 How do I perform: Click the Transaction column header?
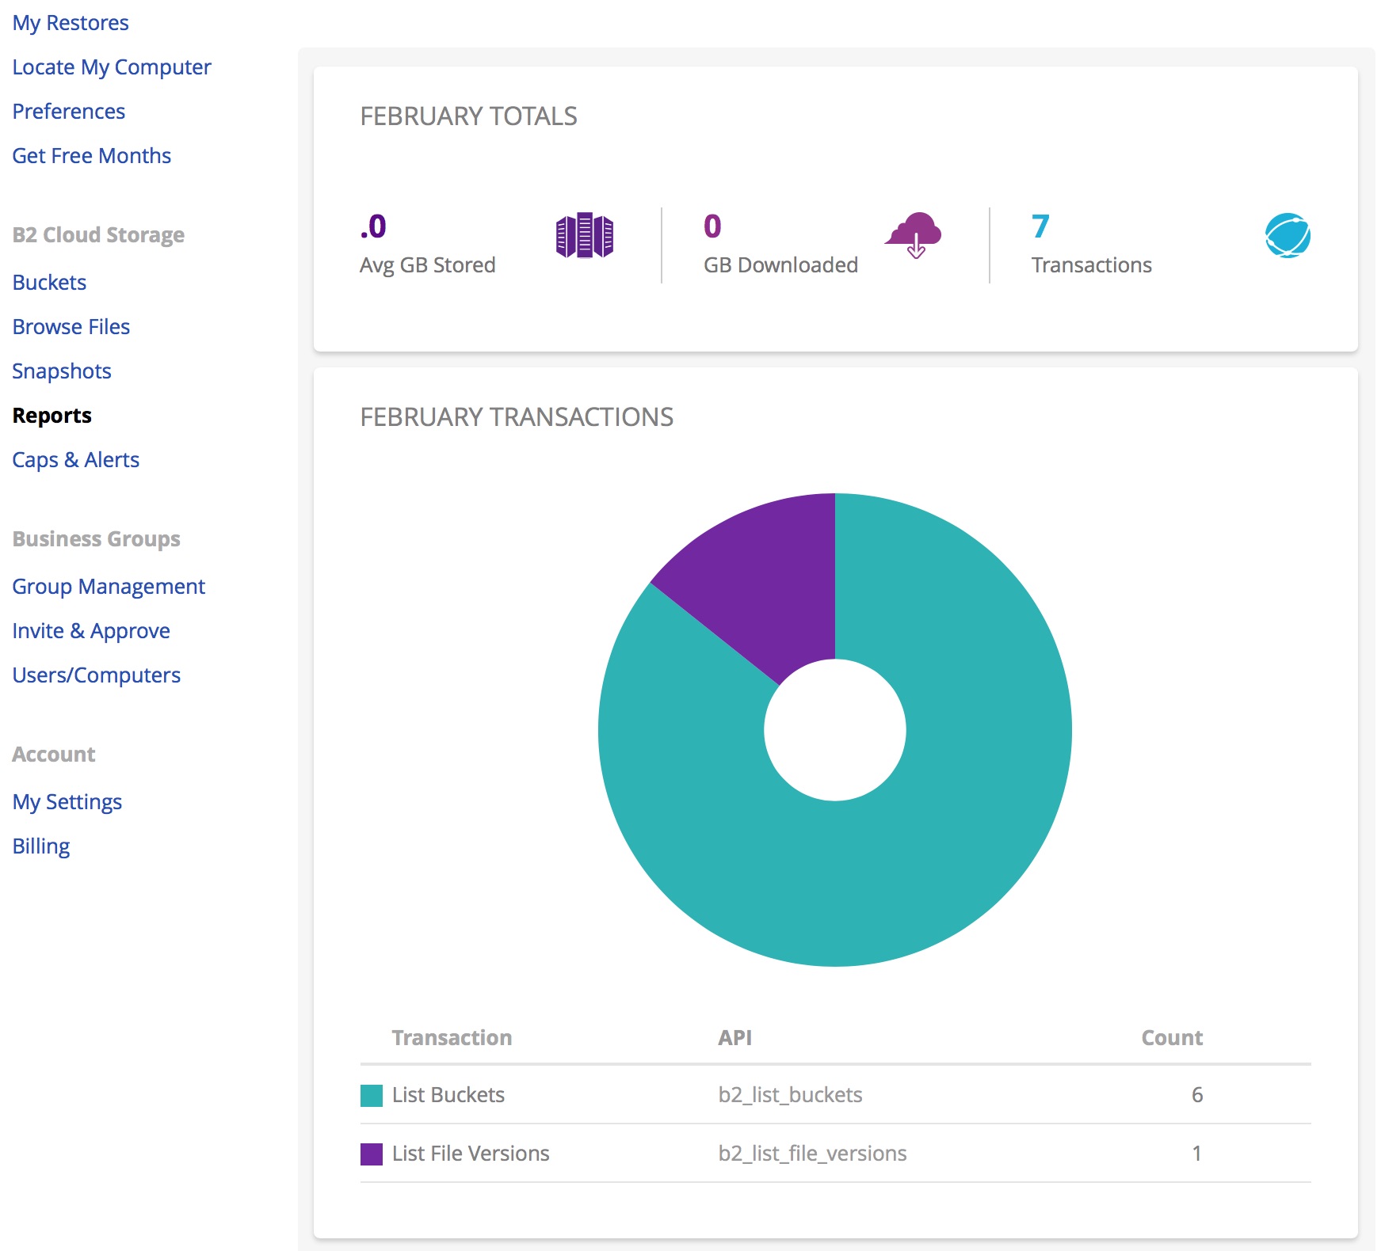(x=452, y=1038)
